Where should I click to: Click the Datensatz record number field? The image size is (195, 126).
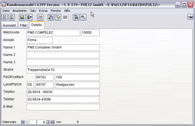[x=37, y=122]
